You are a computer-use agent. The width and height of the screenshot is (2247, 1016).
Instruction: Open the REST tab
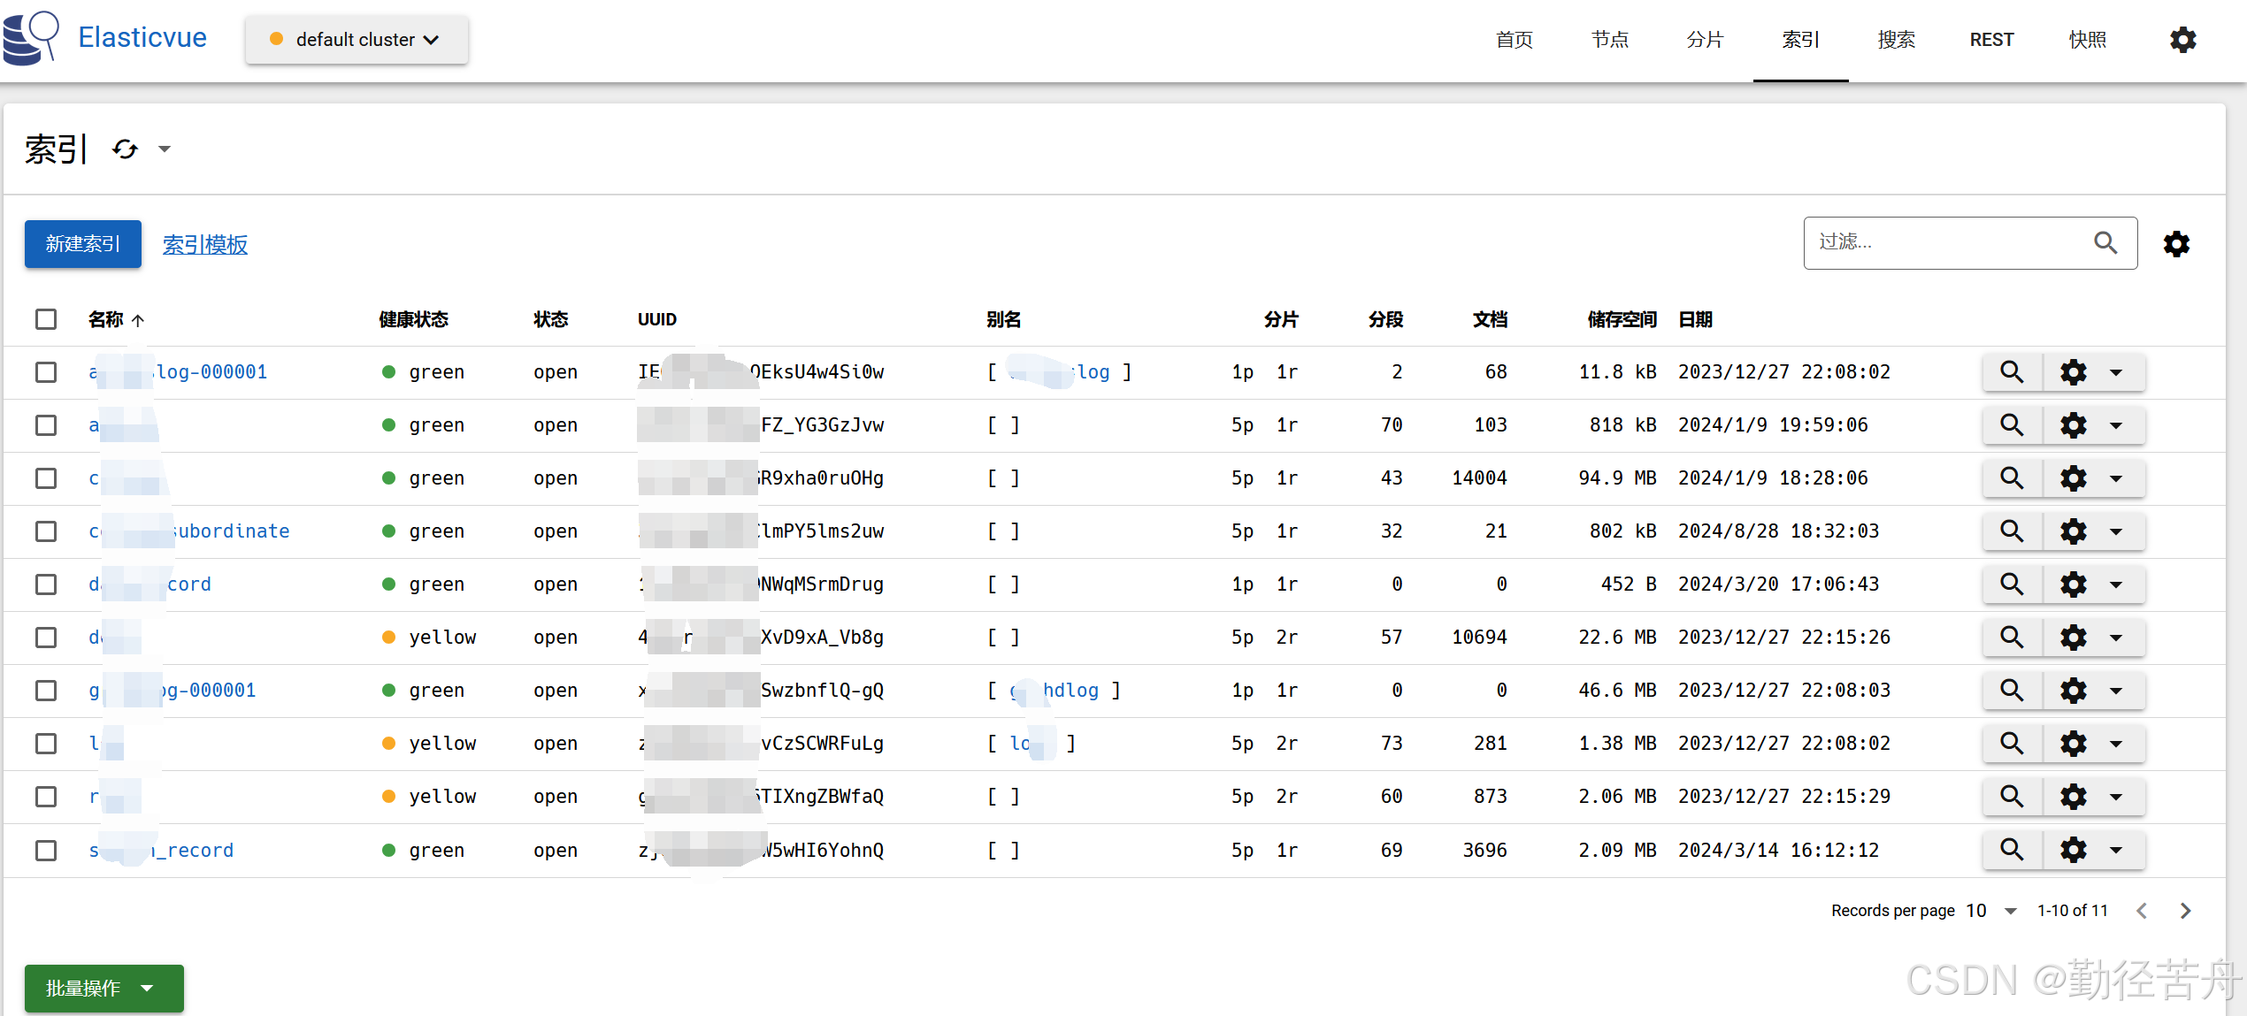pos(1991,40)
